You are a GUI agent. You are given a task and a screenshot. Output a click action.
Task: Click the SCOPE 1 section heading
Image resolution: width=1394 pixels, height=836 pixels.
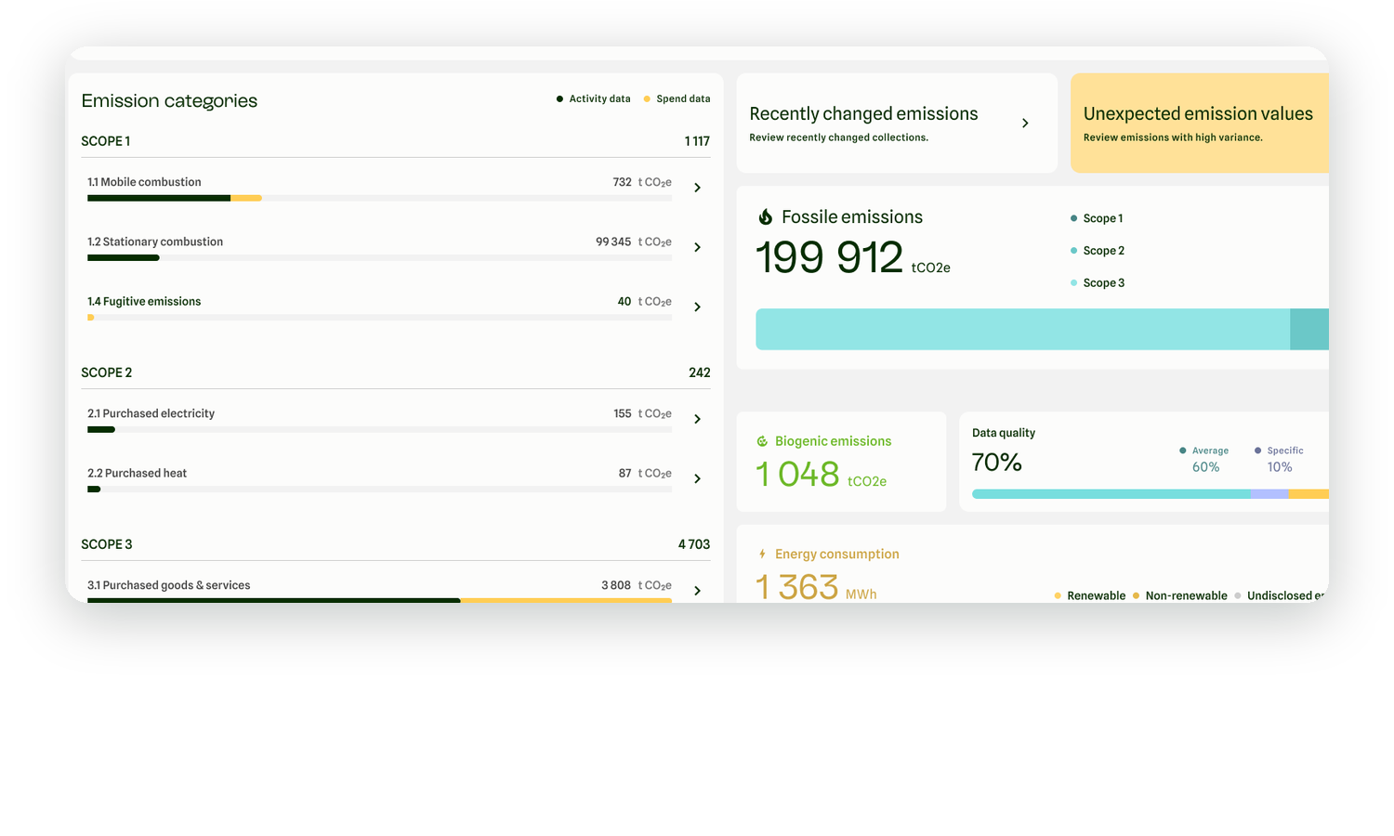coord(106,141)
